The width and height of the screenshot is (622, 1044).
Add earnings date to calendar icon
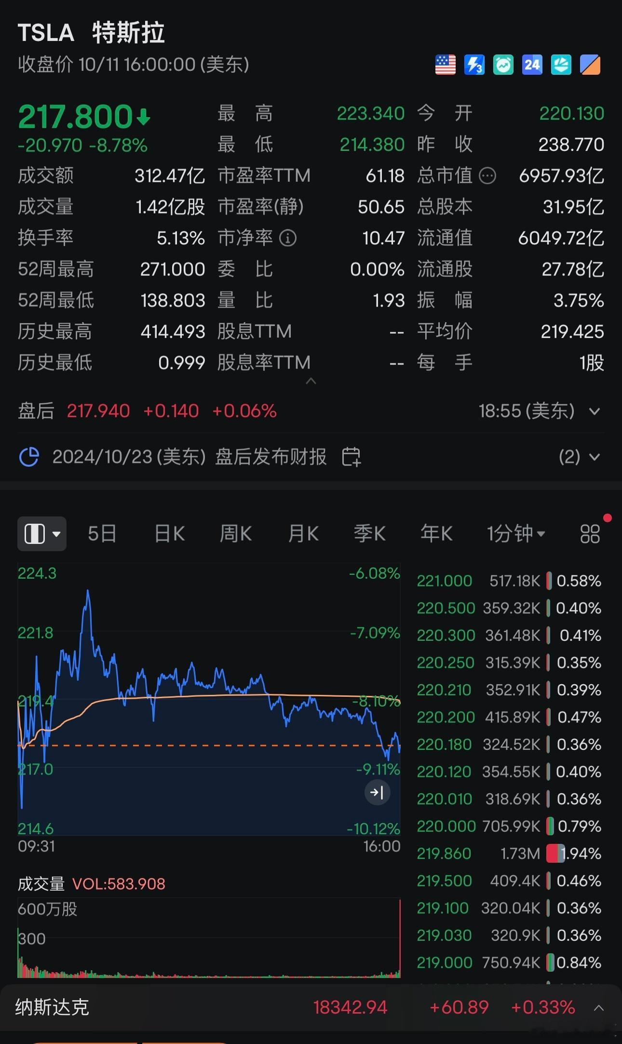click(x=351, y=457)
